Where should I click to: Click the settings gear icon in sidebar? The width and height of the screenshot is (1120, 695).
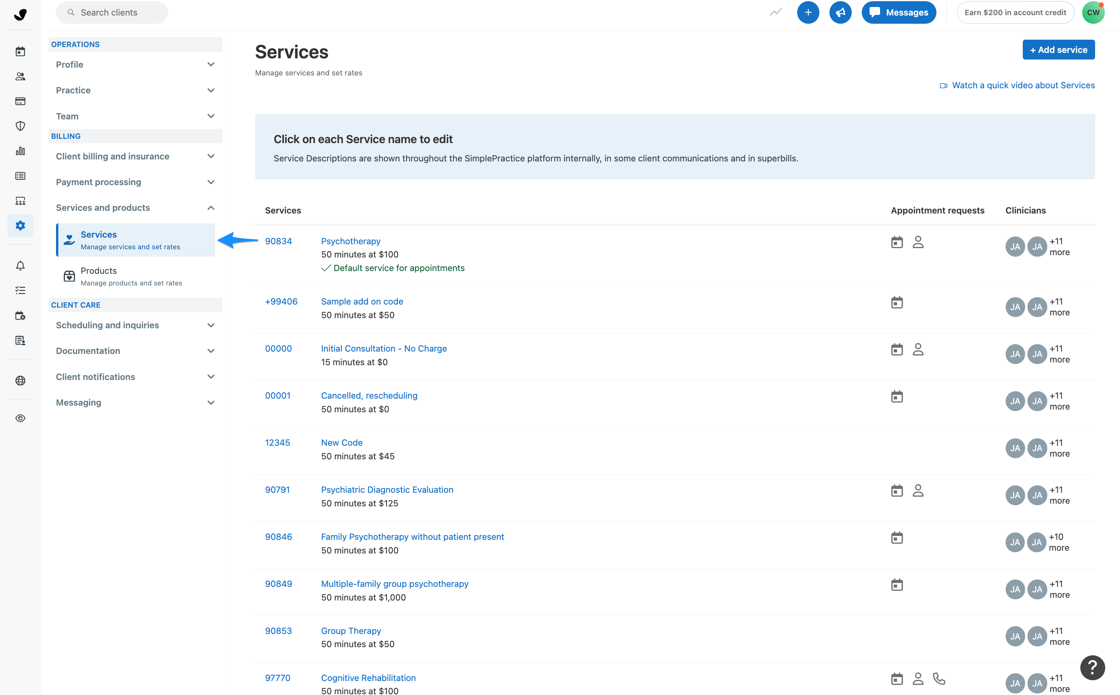pyautogui.click(x=20, y=225)
